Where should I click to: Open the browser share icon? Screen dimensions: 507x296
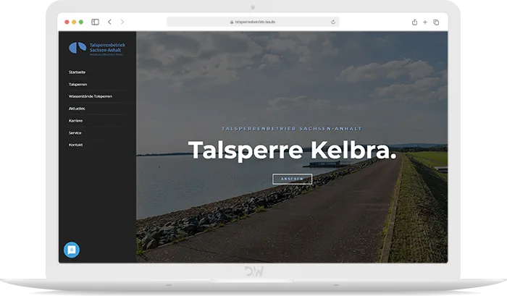414,22
